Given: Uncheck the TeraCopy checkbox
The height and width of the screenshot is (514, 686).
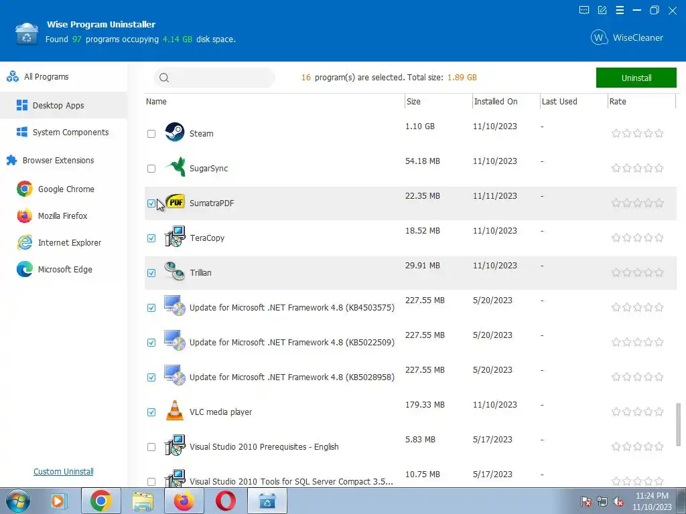Looking at the screenshot, I should [x=151, y=238].
